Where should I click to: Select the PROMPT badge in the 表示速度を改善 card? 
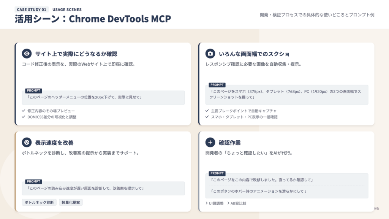tap(34, 182)
